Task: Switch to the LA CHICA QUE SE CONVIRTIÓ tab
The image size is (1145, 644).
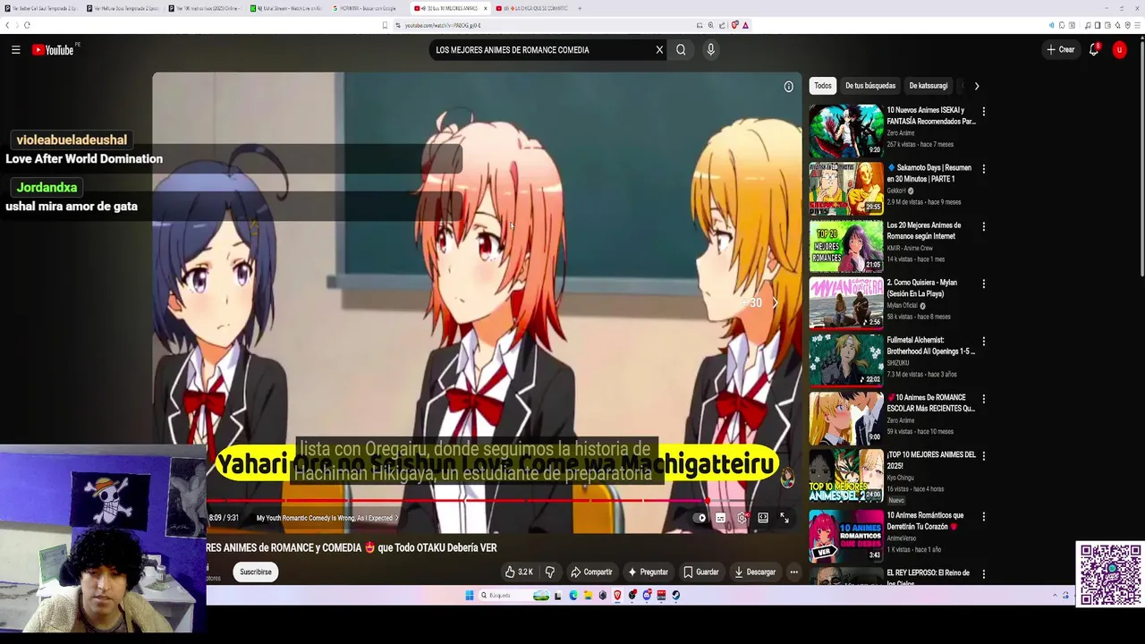Action: pyautogui.click(x=532, y=8)
